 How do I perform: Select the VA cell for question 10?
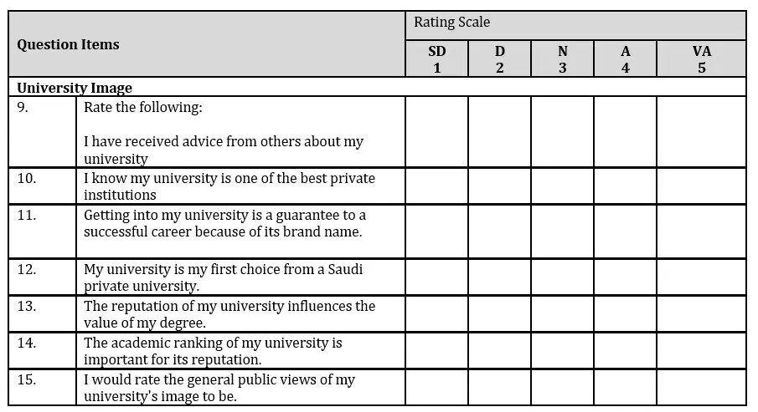701,186
